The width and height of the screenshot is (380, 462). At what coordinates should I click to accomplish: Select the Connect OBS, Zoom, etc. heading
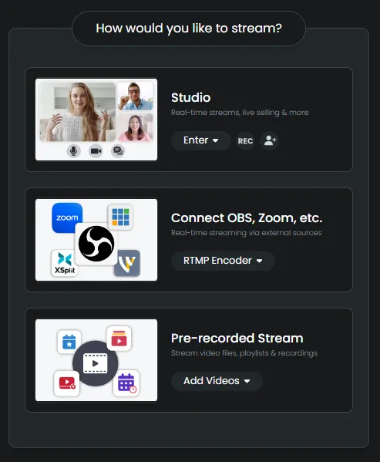point(247,218)
